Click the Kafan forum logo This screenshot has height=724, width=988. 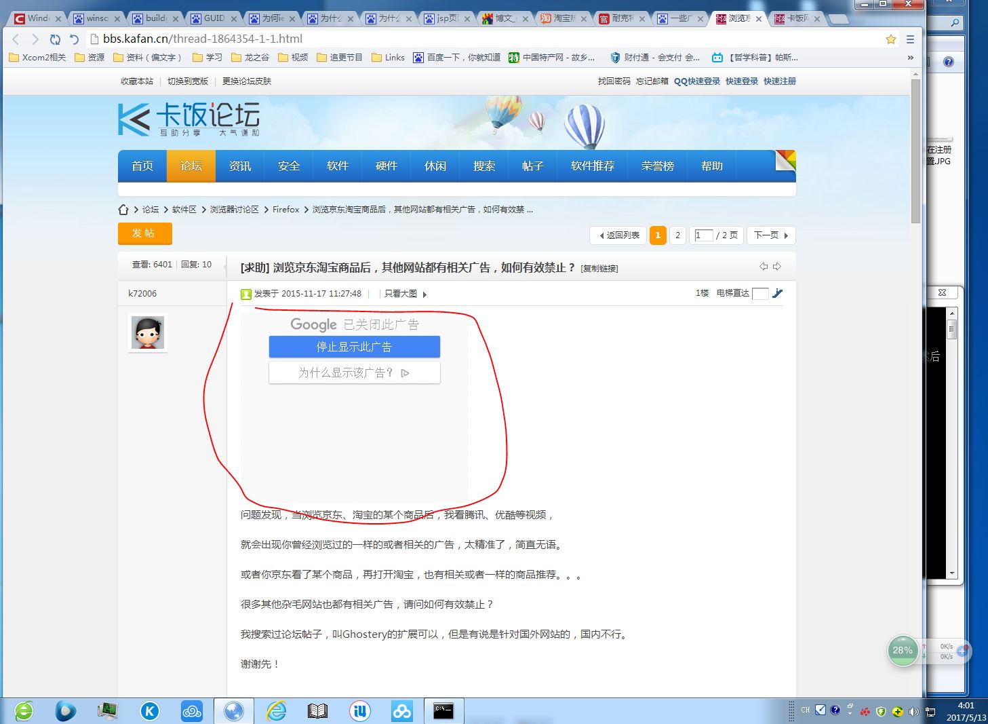pyautogui.click(x=189, y=120)
